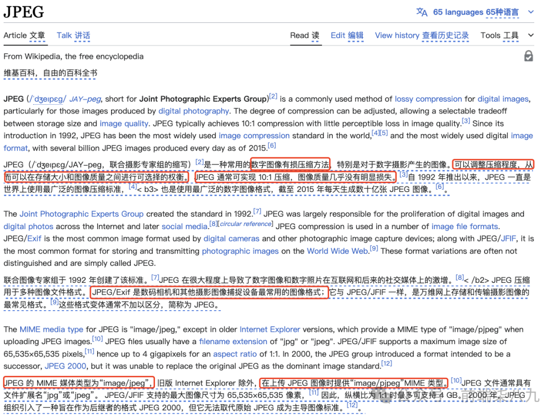The height and width of the screenshot is (418, 558).
Task: Click the image compression link
Action: coord(254,136)
